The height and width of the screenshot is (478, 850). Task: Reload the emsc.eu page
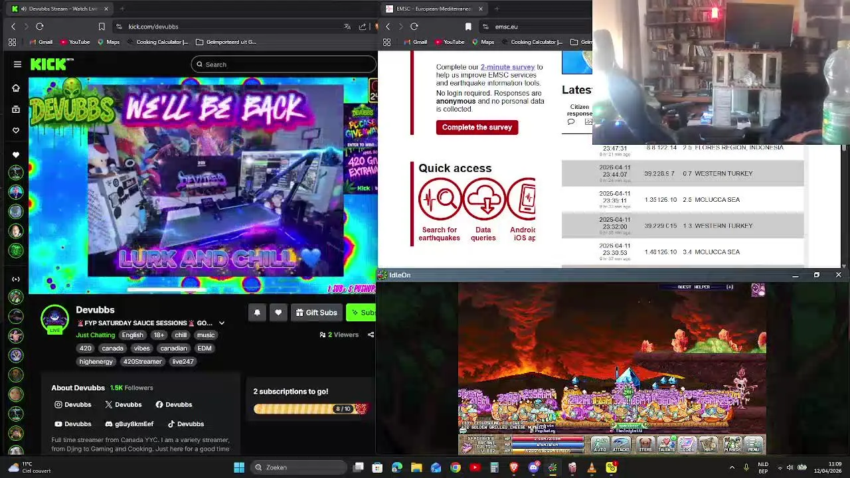[414, 27]
